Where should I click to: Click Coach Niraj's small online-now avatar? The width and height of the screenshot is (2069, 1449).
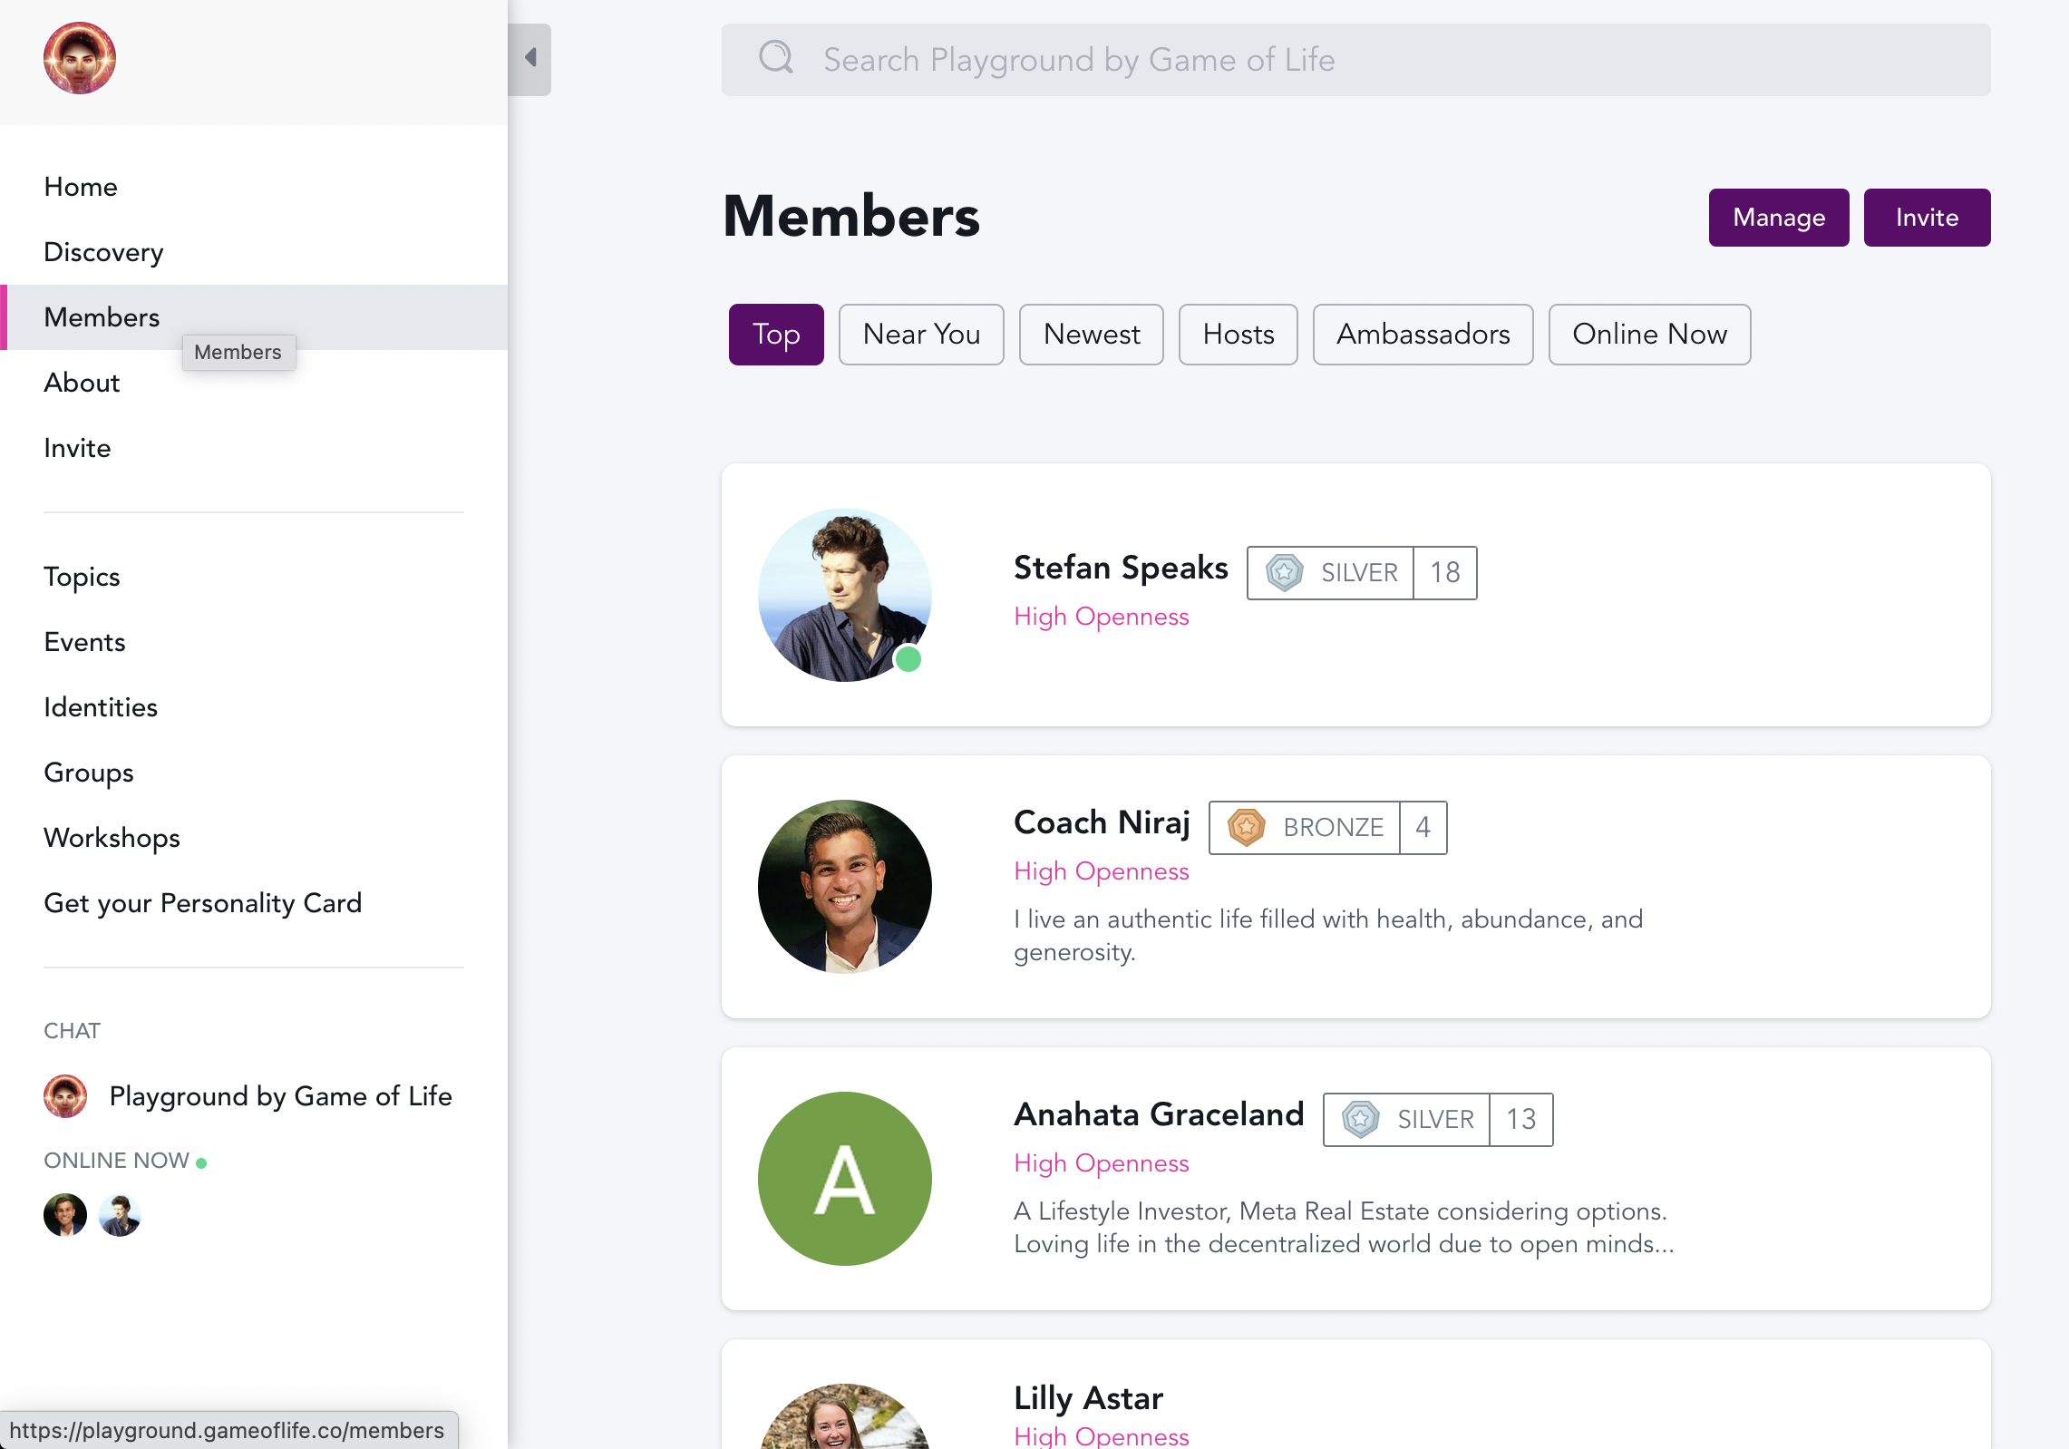65,1215
